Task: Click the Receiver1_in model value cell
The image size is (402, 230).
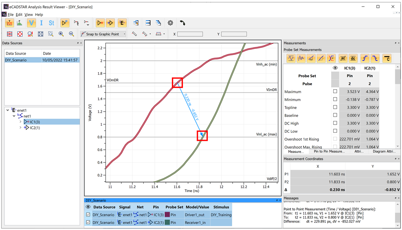Action: 197,222
